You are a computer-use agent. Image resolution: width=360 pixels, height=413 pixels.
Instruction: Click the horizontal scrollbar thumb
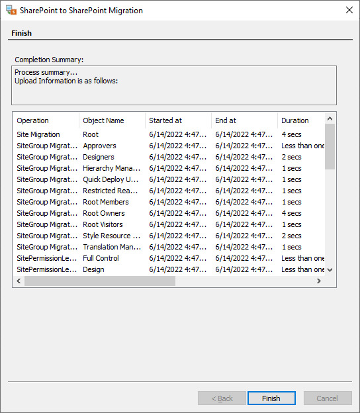[x=100, y=281]
